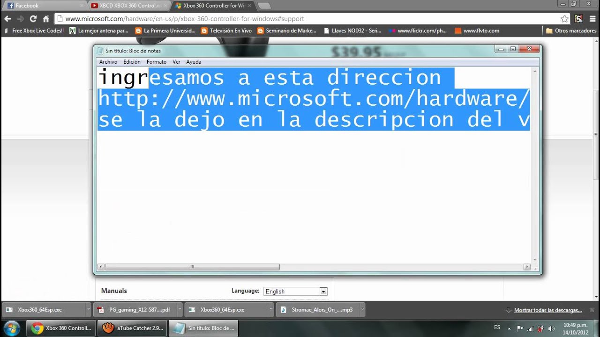Click in the Notepad text line 'ingresamos a esta direccion'
The height and width of the screenshot is (337, 600).
[x=270, y=78]
